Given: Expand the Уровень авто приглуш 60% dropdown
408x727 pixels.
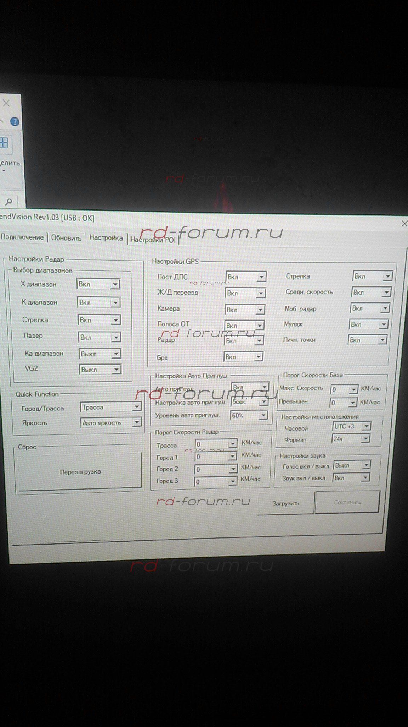Looking at the screenshot, I should [263, 415].
